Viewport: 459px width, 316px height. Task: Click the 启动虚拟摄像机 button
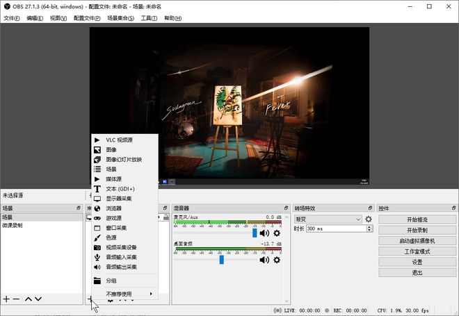coord(417,240)
